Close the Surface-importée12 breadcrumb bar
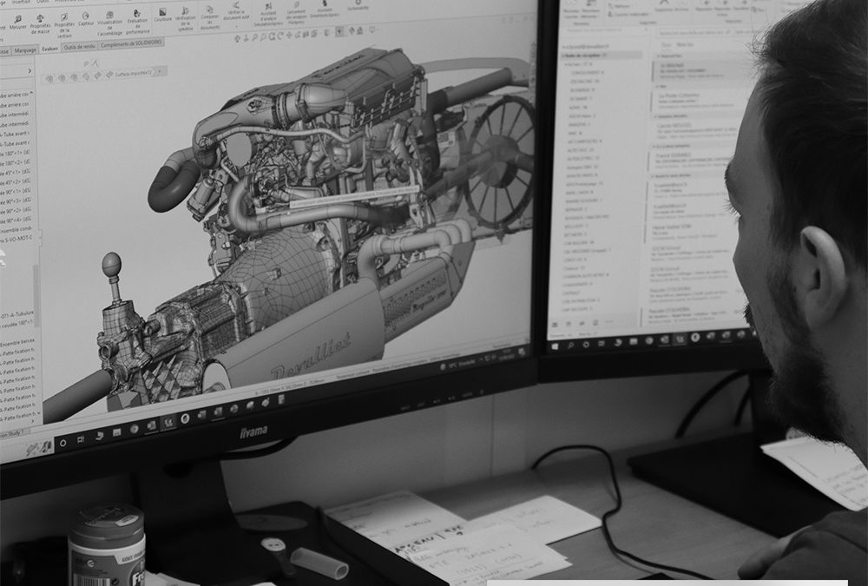Screen dimensions: 868x586 coord(160,71)
